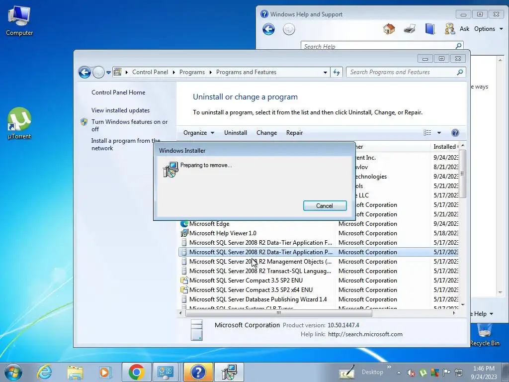Image resolution: width=509 pixels, height=382 pixels.
Task: Focus the Search Help field
Action: [378, 46]
